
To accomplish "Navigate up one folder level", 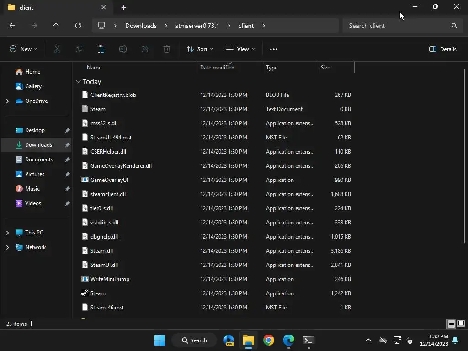I will [56, 26].
